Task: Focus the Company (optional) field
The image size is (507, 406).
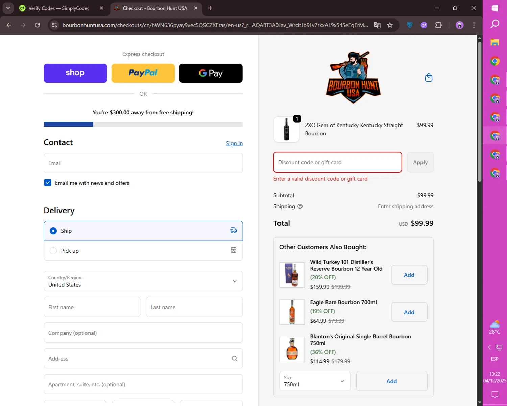Action: coord(143,333)
